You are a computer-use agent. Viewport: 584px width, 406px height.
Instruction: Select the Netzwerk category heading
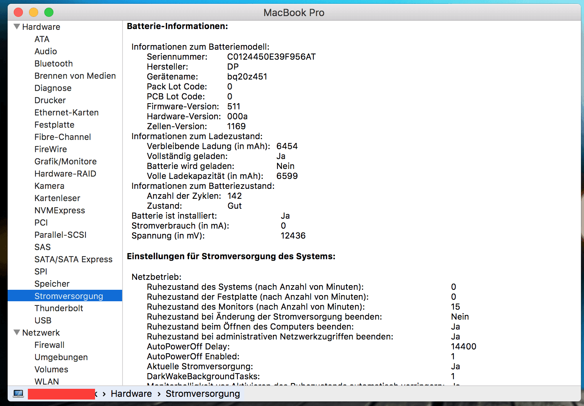pos(41,333)
